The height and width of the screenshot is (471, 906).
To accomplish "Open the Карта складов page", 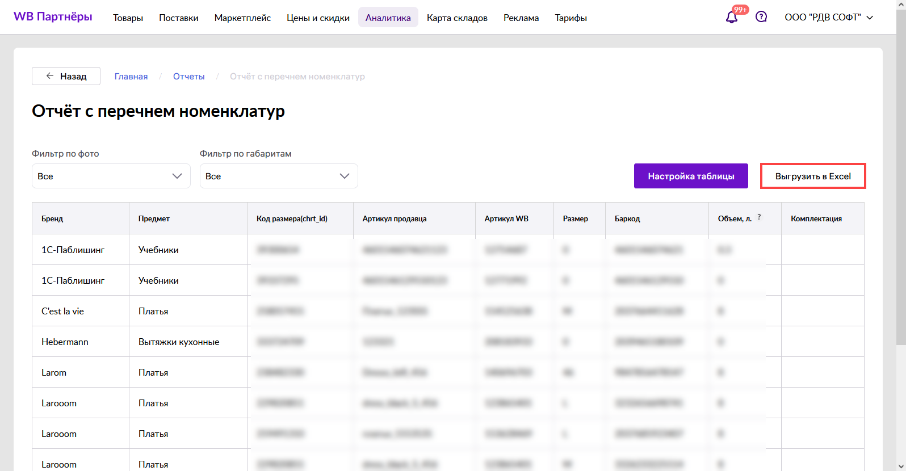I will pyautogui.click(x=457, y=18).
